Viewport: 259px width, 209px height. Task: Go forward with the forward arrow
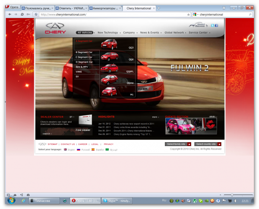coord(16,14)
